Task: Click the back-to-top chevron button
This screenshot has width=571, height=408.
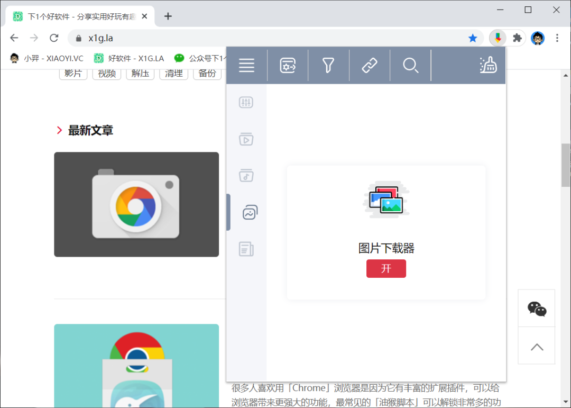Action: tap(537, 347)
